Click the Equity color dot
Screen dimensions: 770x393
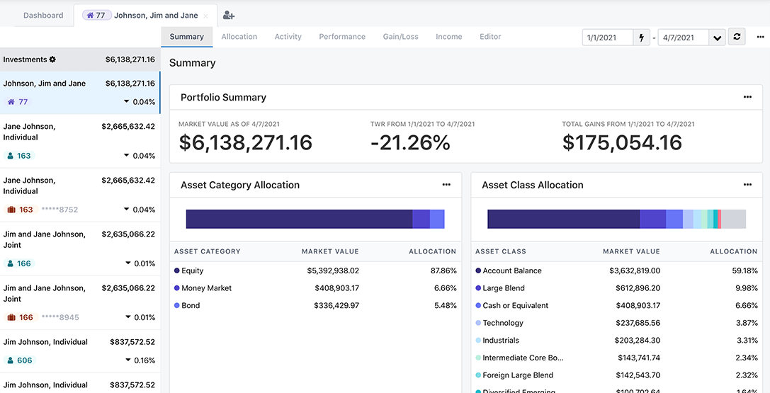coord(177,270)
